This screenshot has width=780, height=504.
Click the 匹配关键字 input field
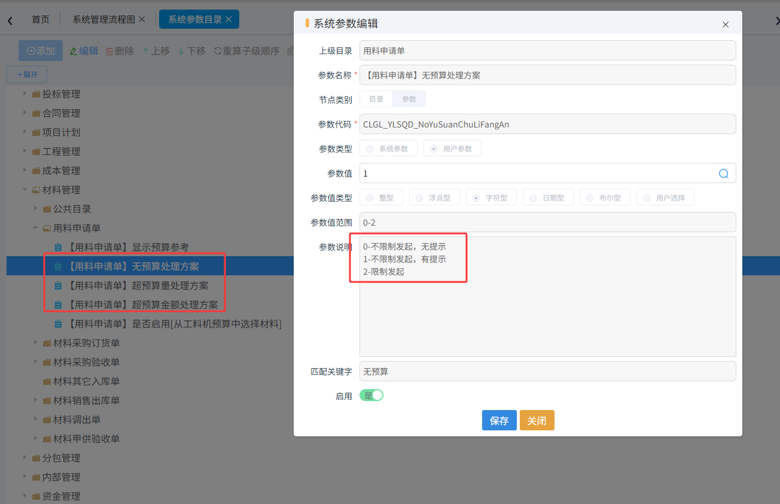pos(547,371)
